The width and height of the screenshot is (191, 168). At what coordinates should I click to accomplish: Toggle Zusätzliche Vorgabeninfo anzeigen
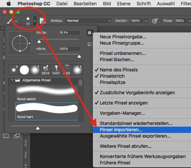[x=137, y=93]
